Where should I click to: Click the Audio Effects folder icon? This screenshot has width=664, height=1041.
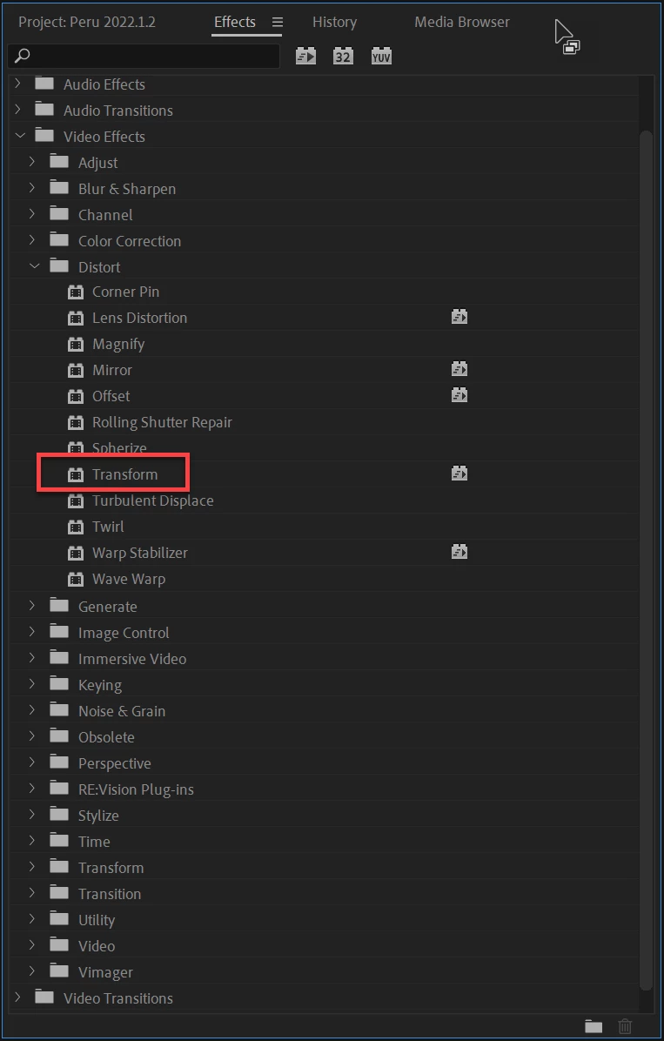pyautogui.click(x=44, y=84)
